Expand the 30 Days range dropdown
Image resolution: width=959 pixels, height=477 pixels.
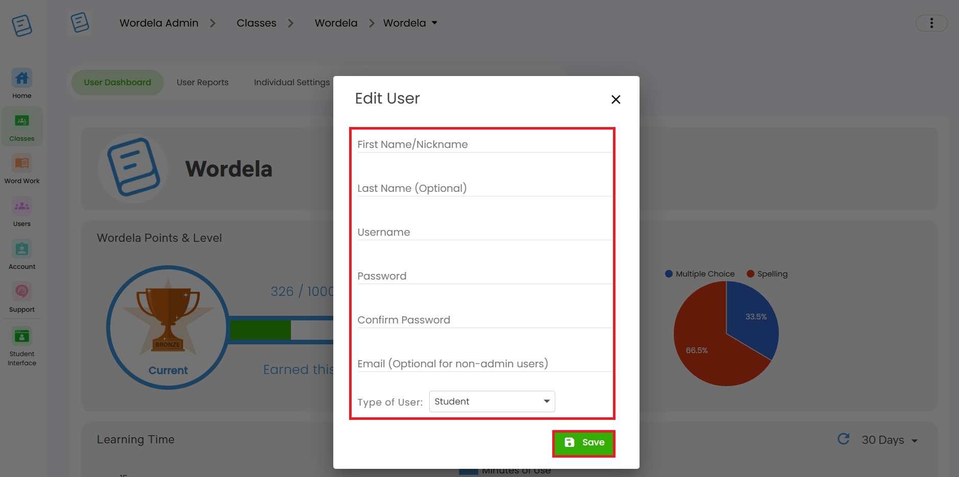coord(890,440)
